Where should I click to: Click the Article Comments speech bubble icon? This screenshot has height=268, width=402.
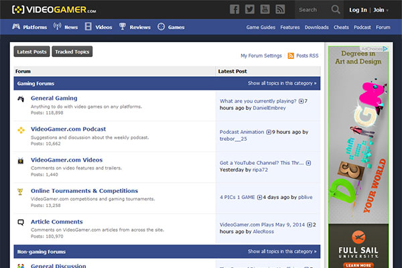(21, 222)
